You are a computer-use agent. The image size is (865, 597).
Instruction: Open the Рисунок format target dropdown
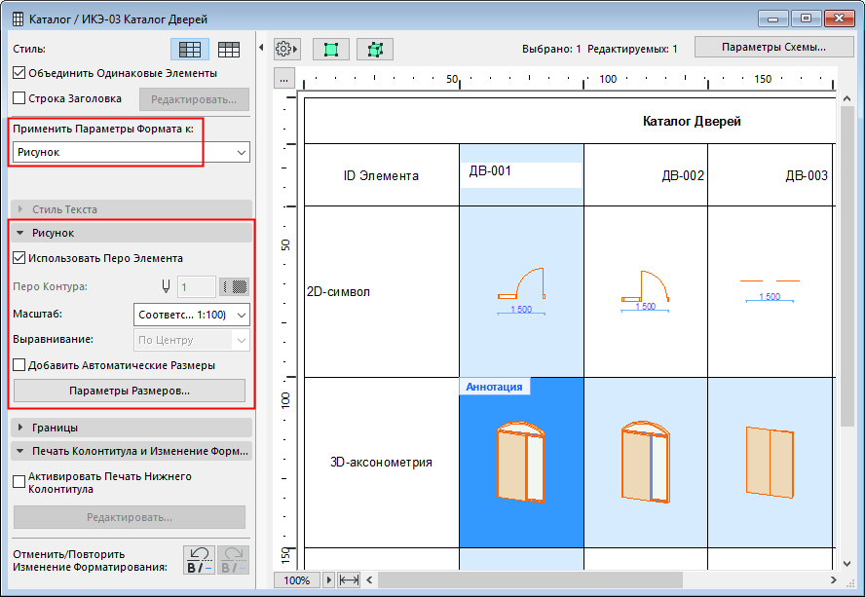click(x=132, y=152)
